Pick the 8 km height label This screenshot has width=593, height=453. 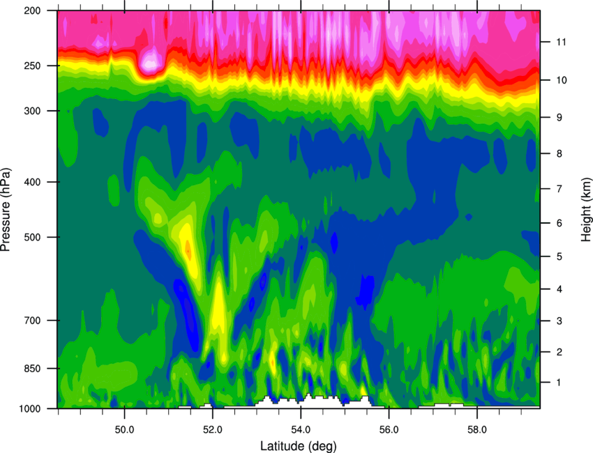(559, 153)
